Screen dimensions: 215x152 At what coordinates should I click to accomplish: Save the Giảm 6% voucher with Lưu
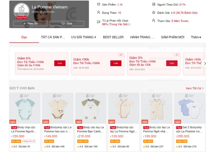(60, 63)
